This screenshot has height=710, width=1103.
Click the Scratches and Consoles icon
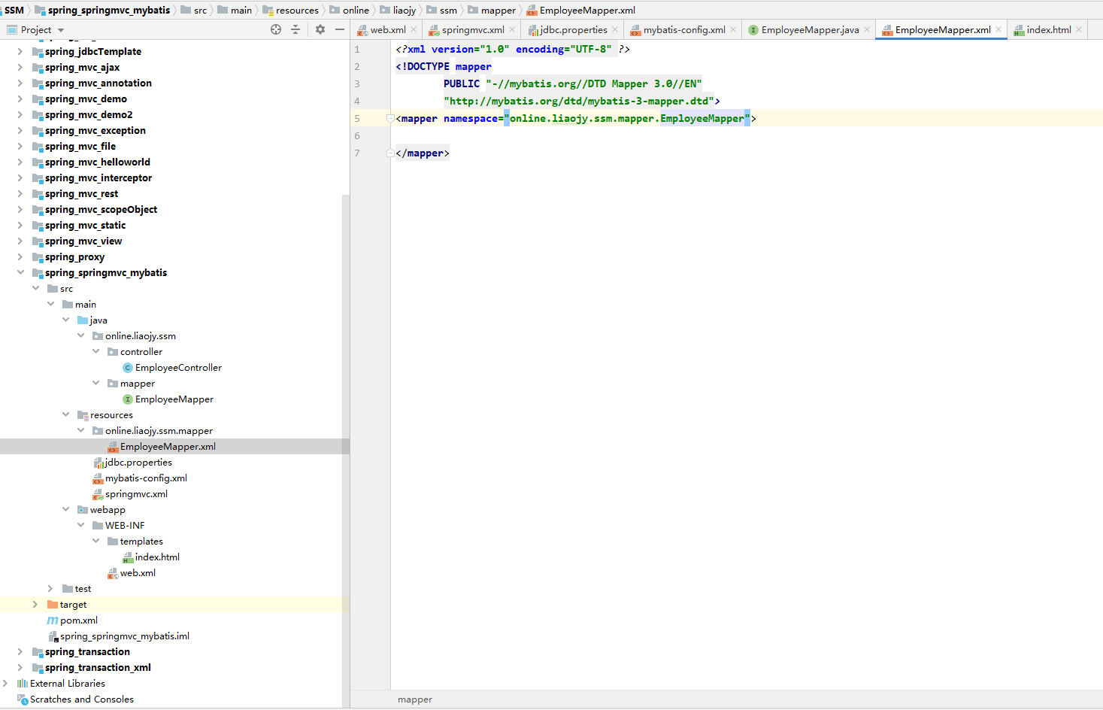23,699
